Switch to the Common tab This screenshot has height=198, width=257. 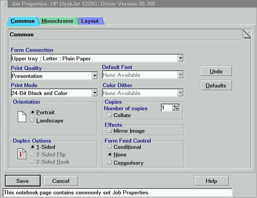pyautogui.click(x=22, y=21)
